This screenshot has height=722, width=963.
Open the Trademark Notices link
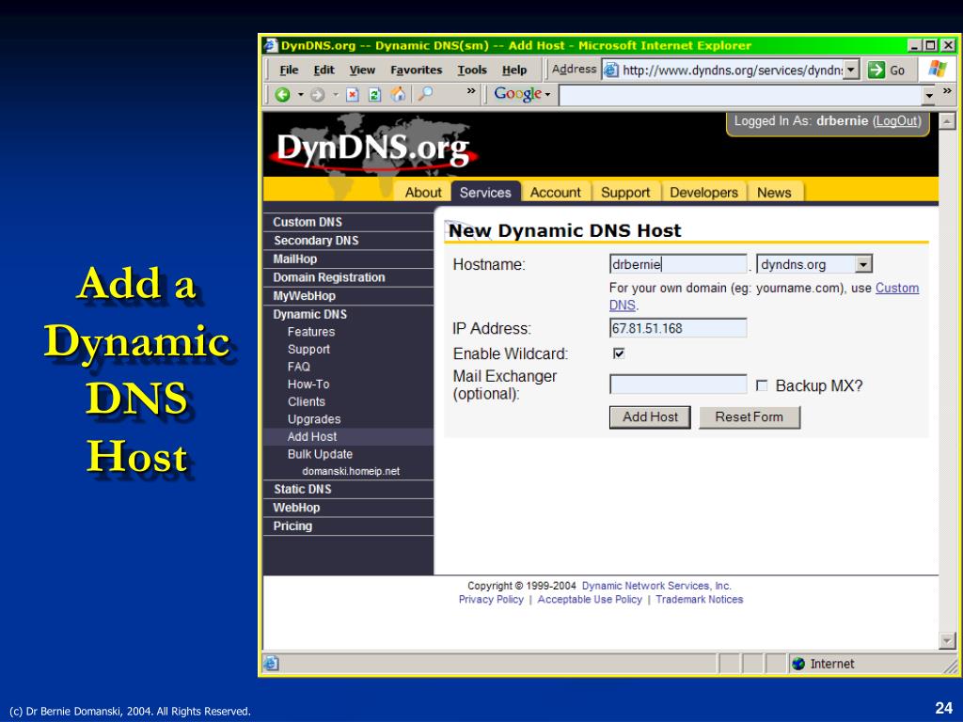click(699, 599)
